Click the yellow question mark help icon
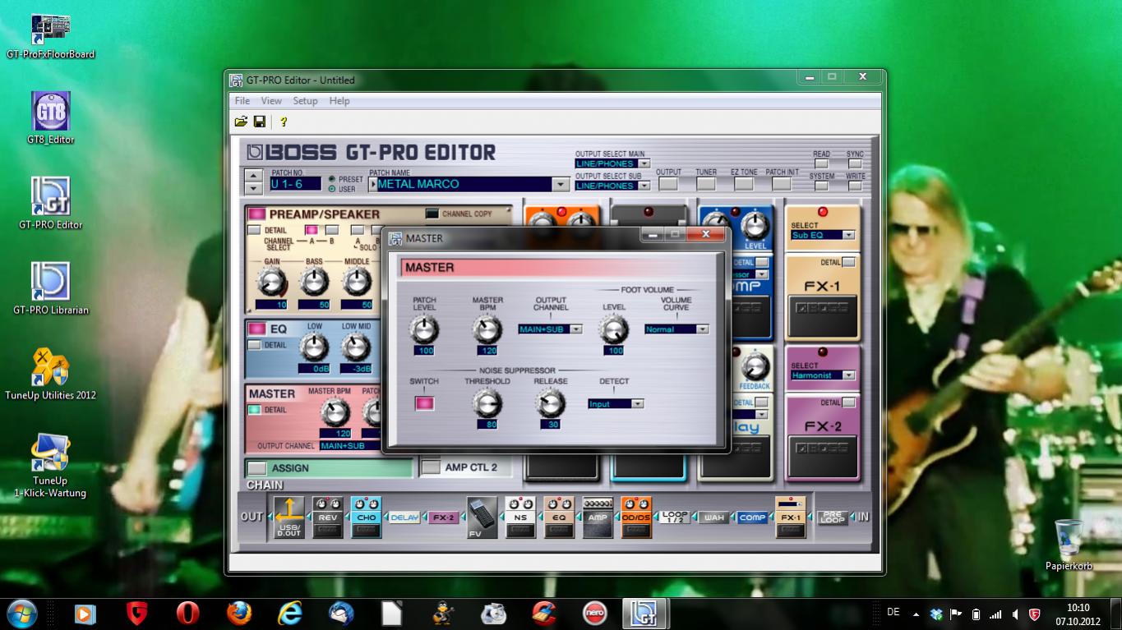Viewport: 1122px width, 630px height. (284, 122)
